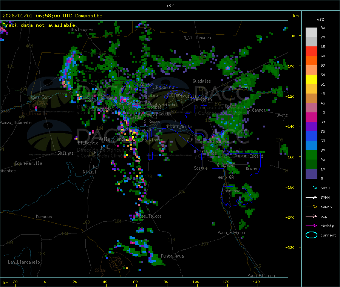
Task: Click the dBZ colorbar heading label
Action: coord(320,20)
